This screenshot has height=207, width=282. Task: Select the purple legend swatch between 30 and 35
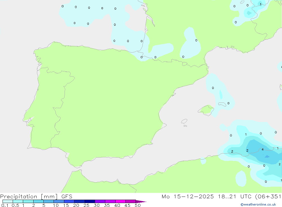pyautogui.click(x=100, y=201)
